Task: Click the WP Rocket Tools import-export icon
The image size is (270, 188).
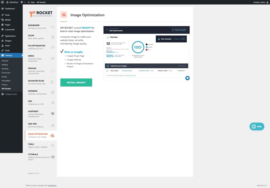Action: click(x=53, y=145)
